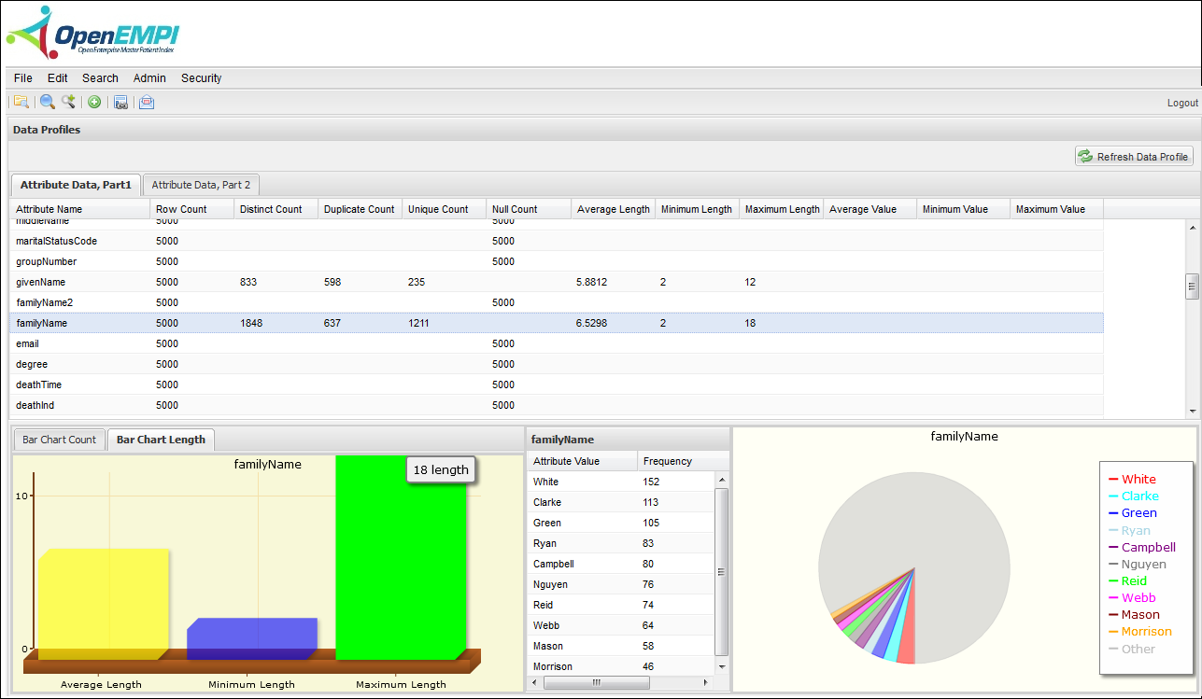Select the degree attribute row

pyautogui.click(x=557, y=364)
